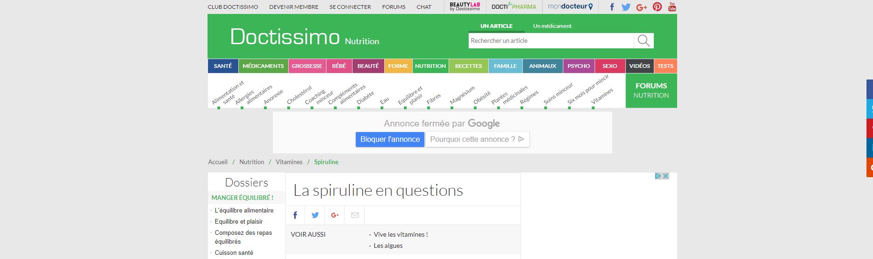This screenshot has width=873, height=259.
Task: Click 'Pourquoi cette annonce ?' button
Action: 477,139
